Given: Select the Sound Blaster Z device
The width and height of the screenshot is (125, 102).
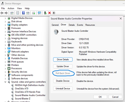Looking at the screenshot, I should click(x=23, y=99).
